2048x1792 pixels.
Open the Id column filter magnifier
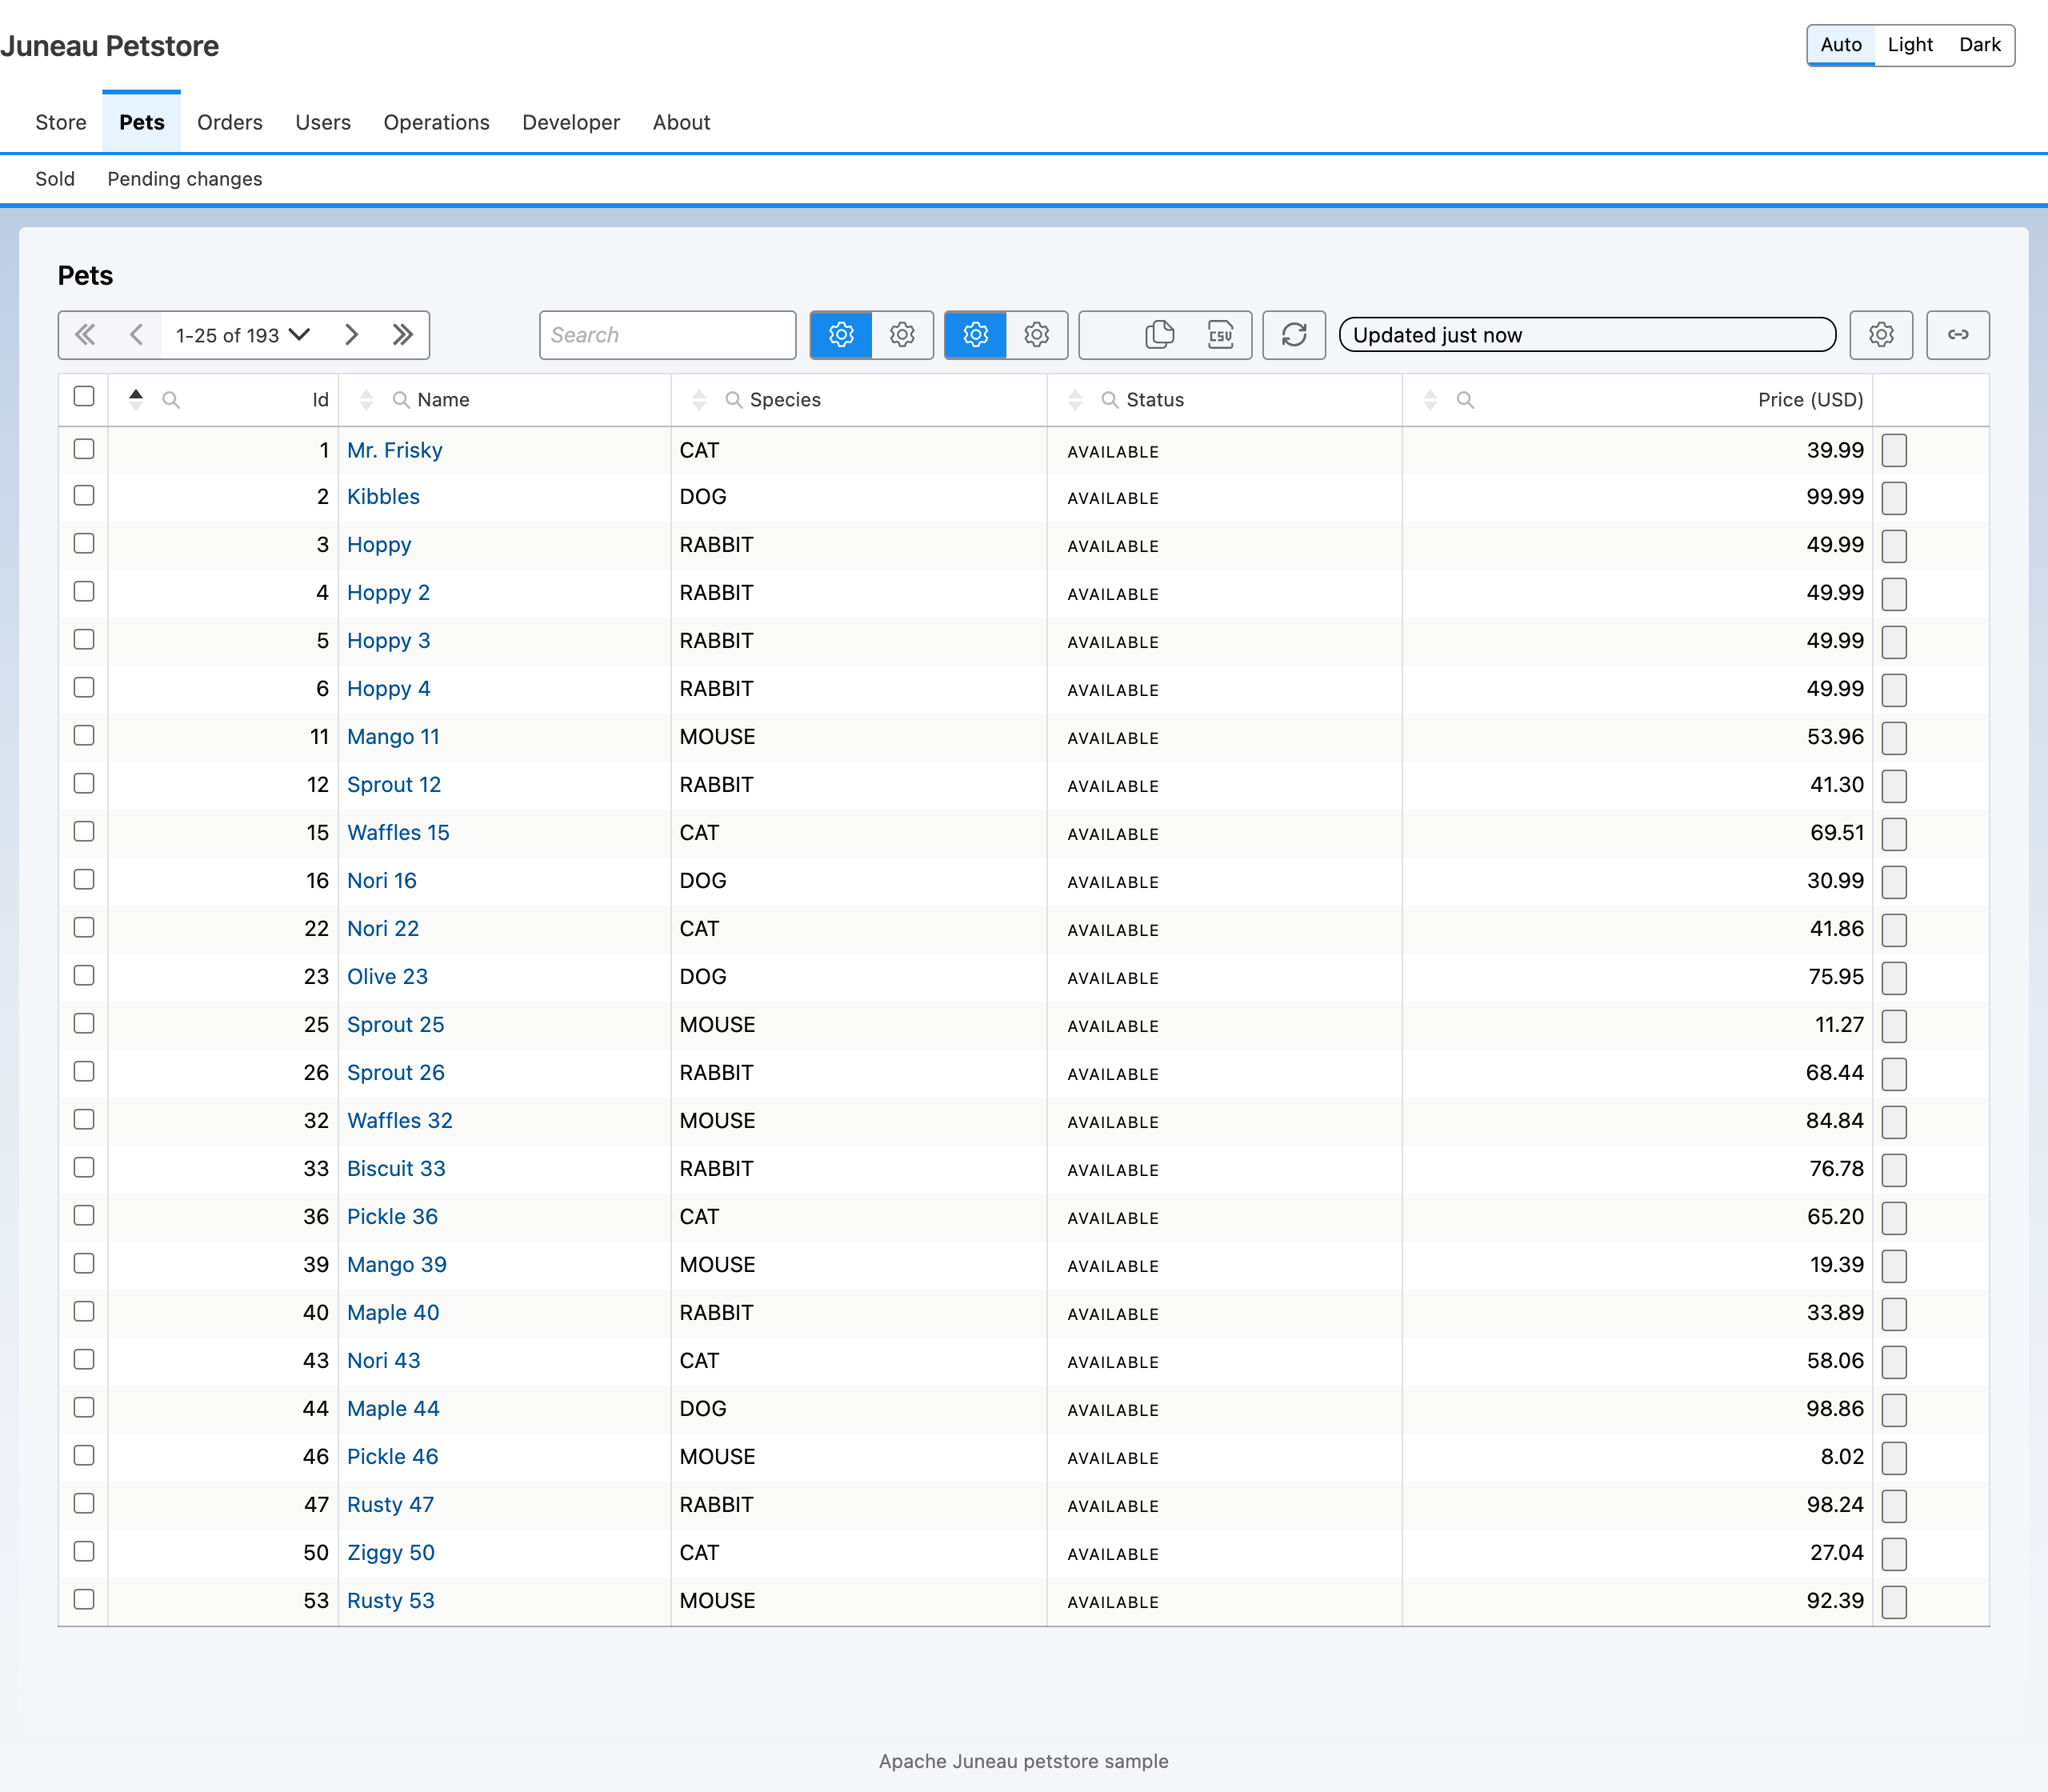171,400
